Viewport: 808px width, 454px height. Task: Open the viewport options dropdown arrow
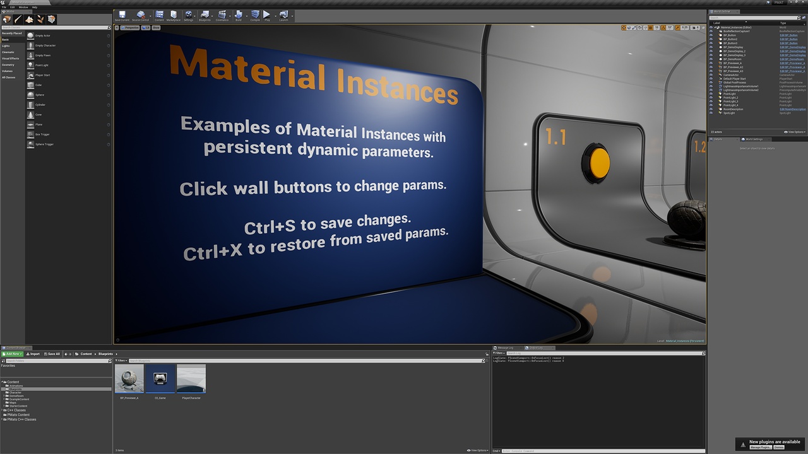(117, 28)
